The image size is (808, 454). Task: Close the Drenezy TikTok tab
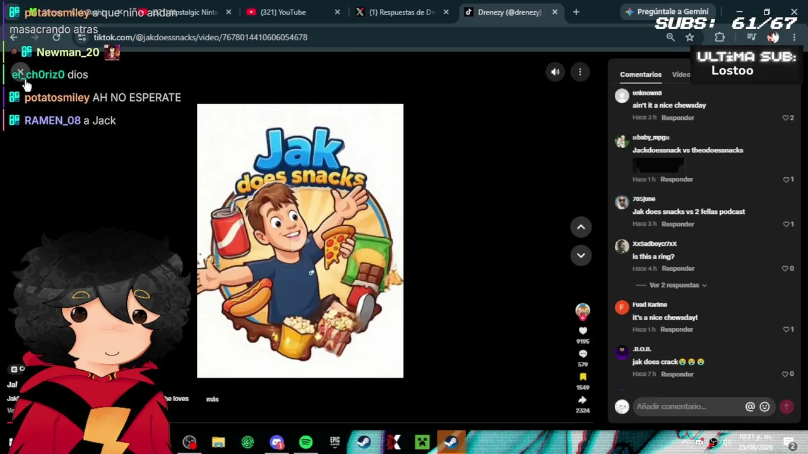point(554,12)
